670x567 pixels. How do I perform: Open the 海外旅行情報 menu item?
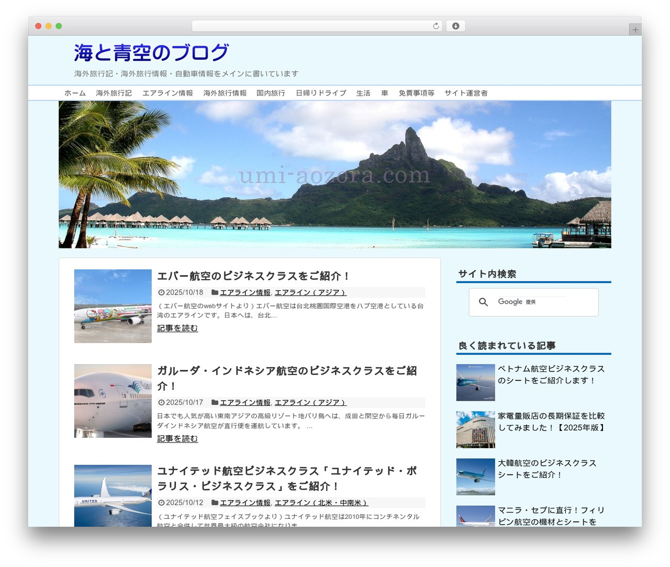(225, 93)
